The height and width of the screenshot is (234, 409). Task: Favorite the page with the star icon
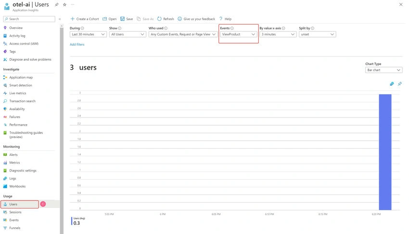[x=64, y=4]
